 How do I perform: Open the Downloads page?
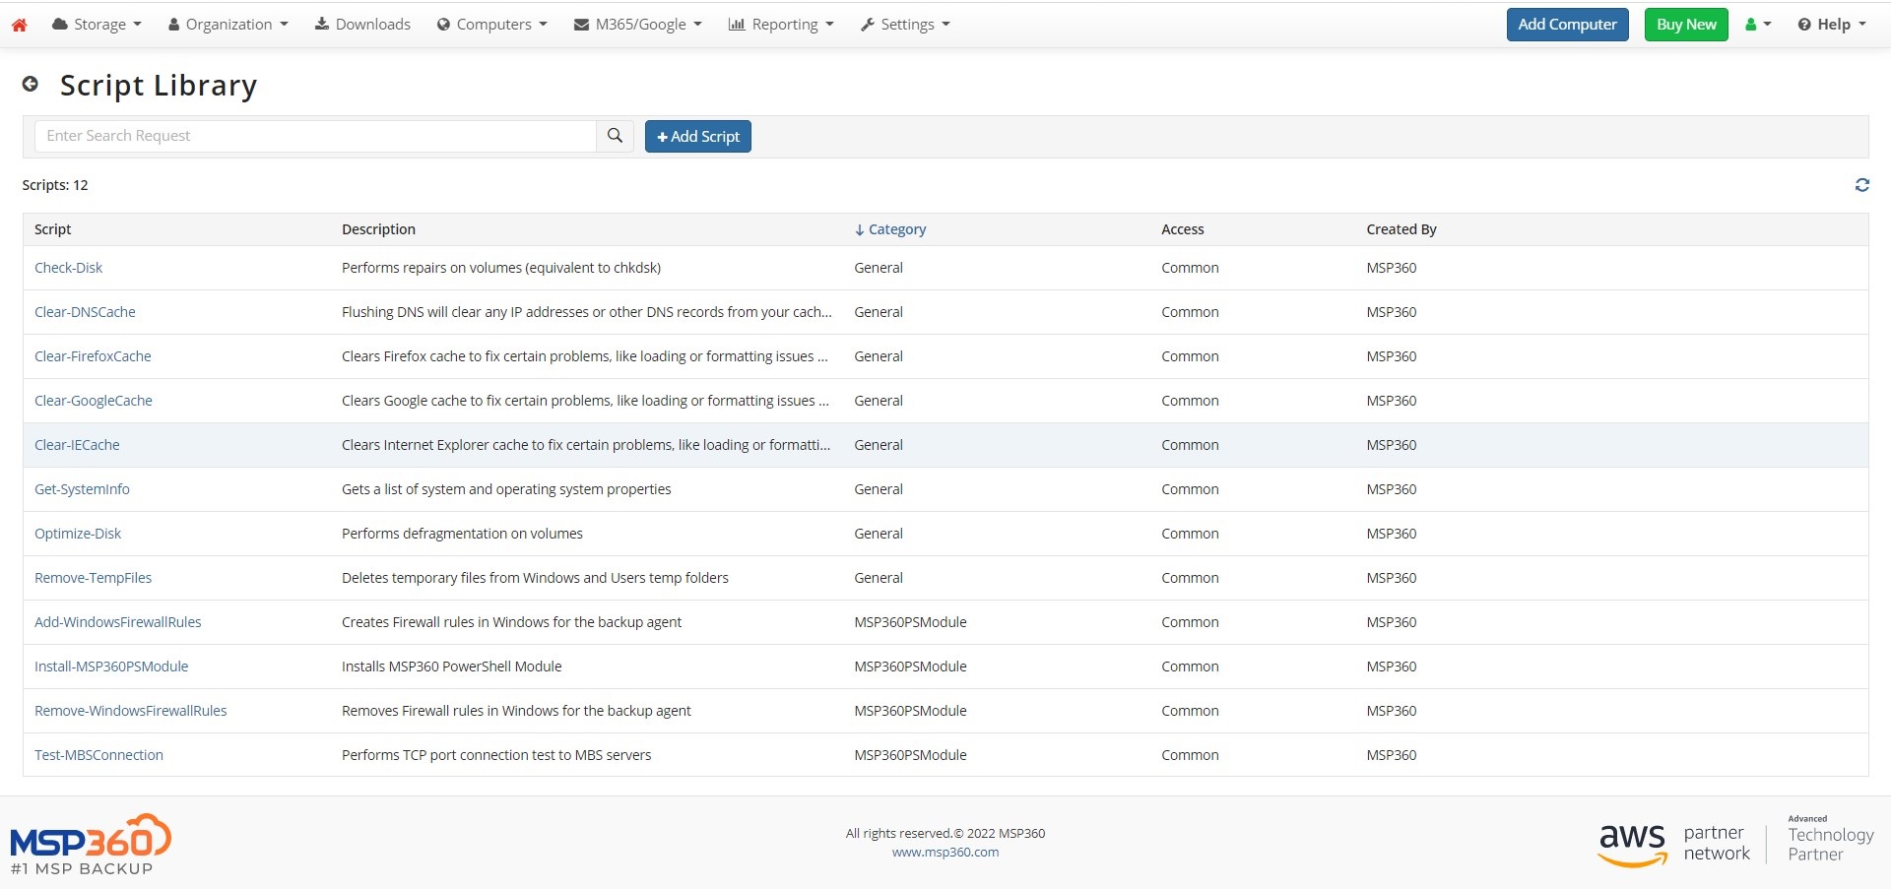coord(362,25)
